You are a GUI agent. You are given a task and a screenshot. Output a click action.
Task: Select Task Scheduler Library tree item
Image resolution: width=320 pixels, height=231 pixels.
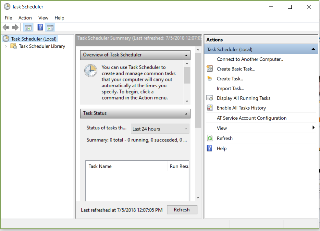tap(42, 46)
